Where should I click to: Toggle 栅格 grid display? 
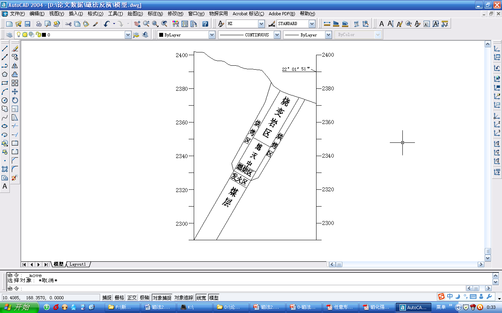click(120, 297)
